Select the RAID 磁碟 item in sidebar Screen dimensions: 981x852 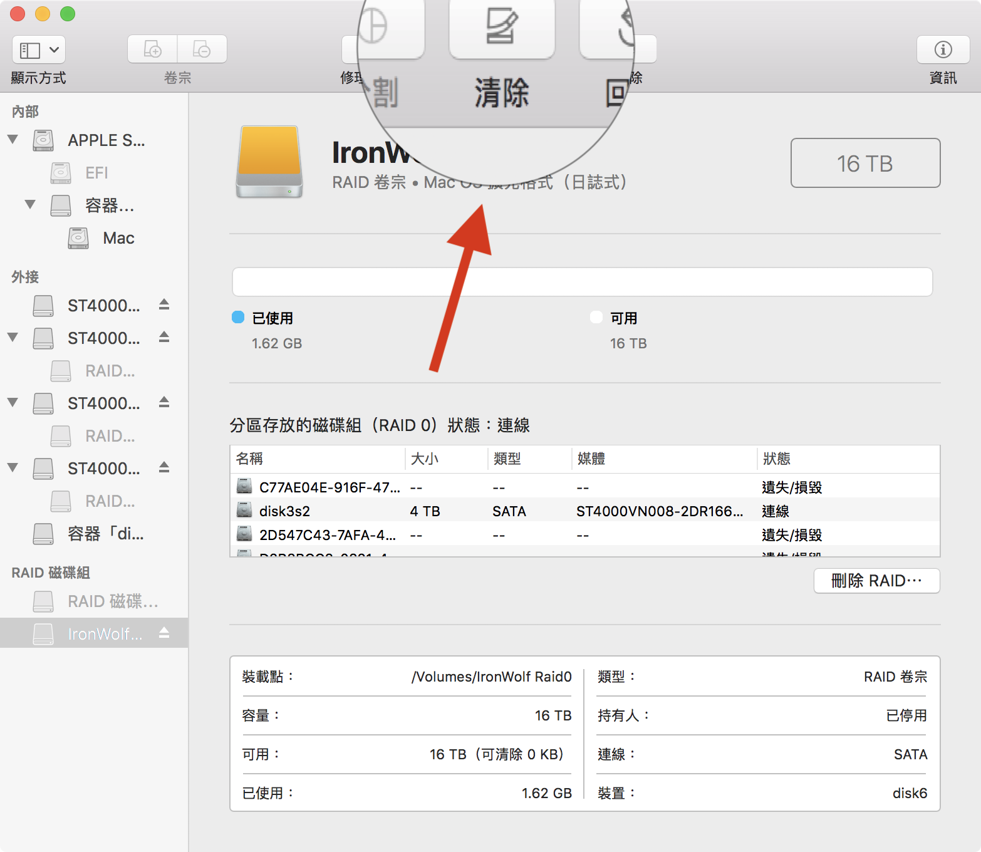coord(113,601)
